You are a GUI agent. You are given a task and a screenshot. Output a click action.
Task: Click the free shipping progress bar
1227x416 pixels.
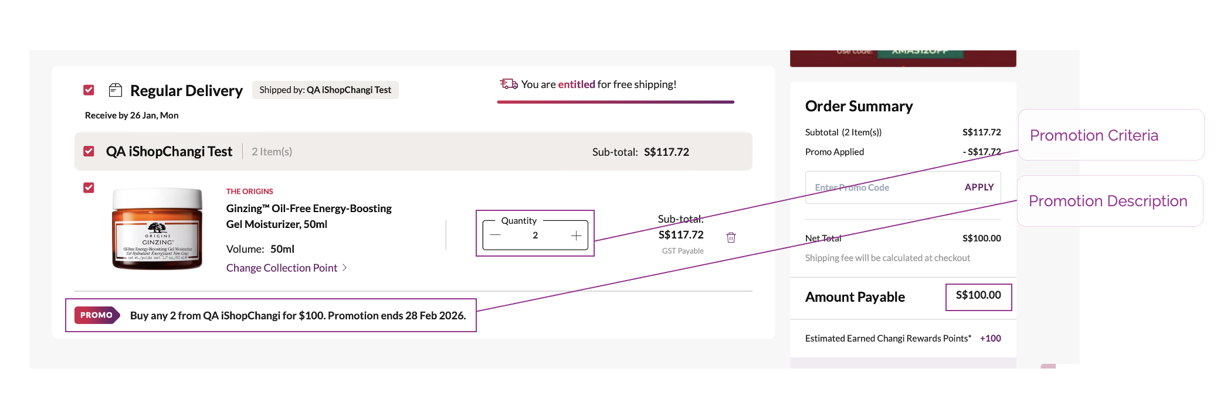coord(615,102)
